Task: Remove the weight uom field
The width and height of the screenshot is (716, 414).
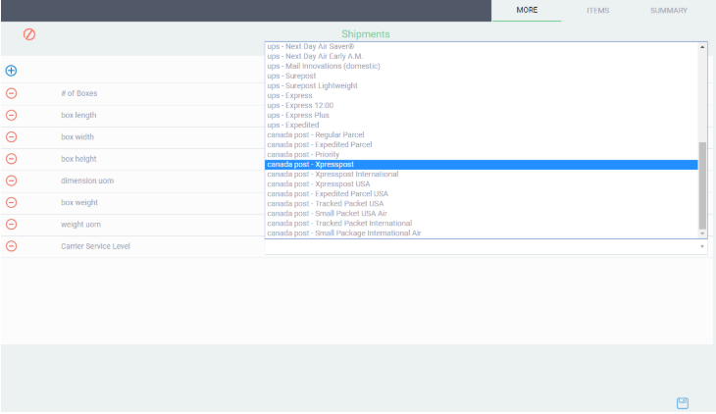Action: (12, 225)
